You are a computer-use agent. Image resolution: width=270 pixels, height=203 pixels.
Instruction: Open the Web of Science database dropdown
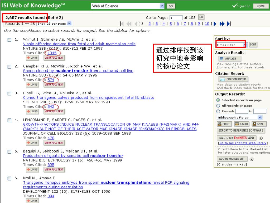tap(128, 6)
